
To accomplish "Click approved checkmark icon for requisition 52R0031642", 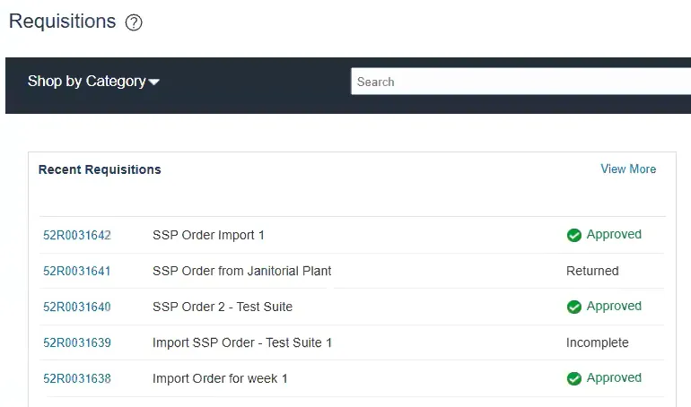I will (574, 235).
